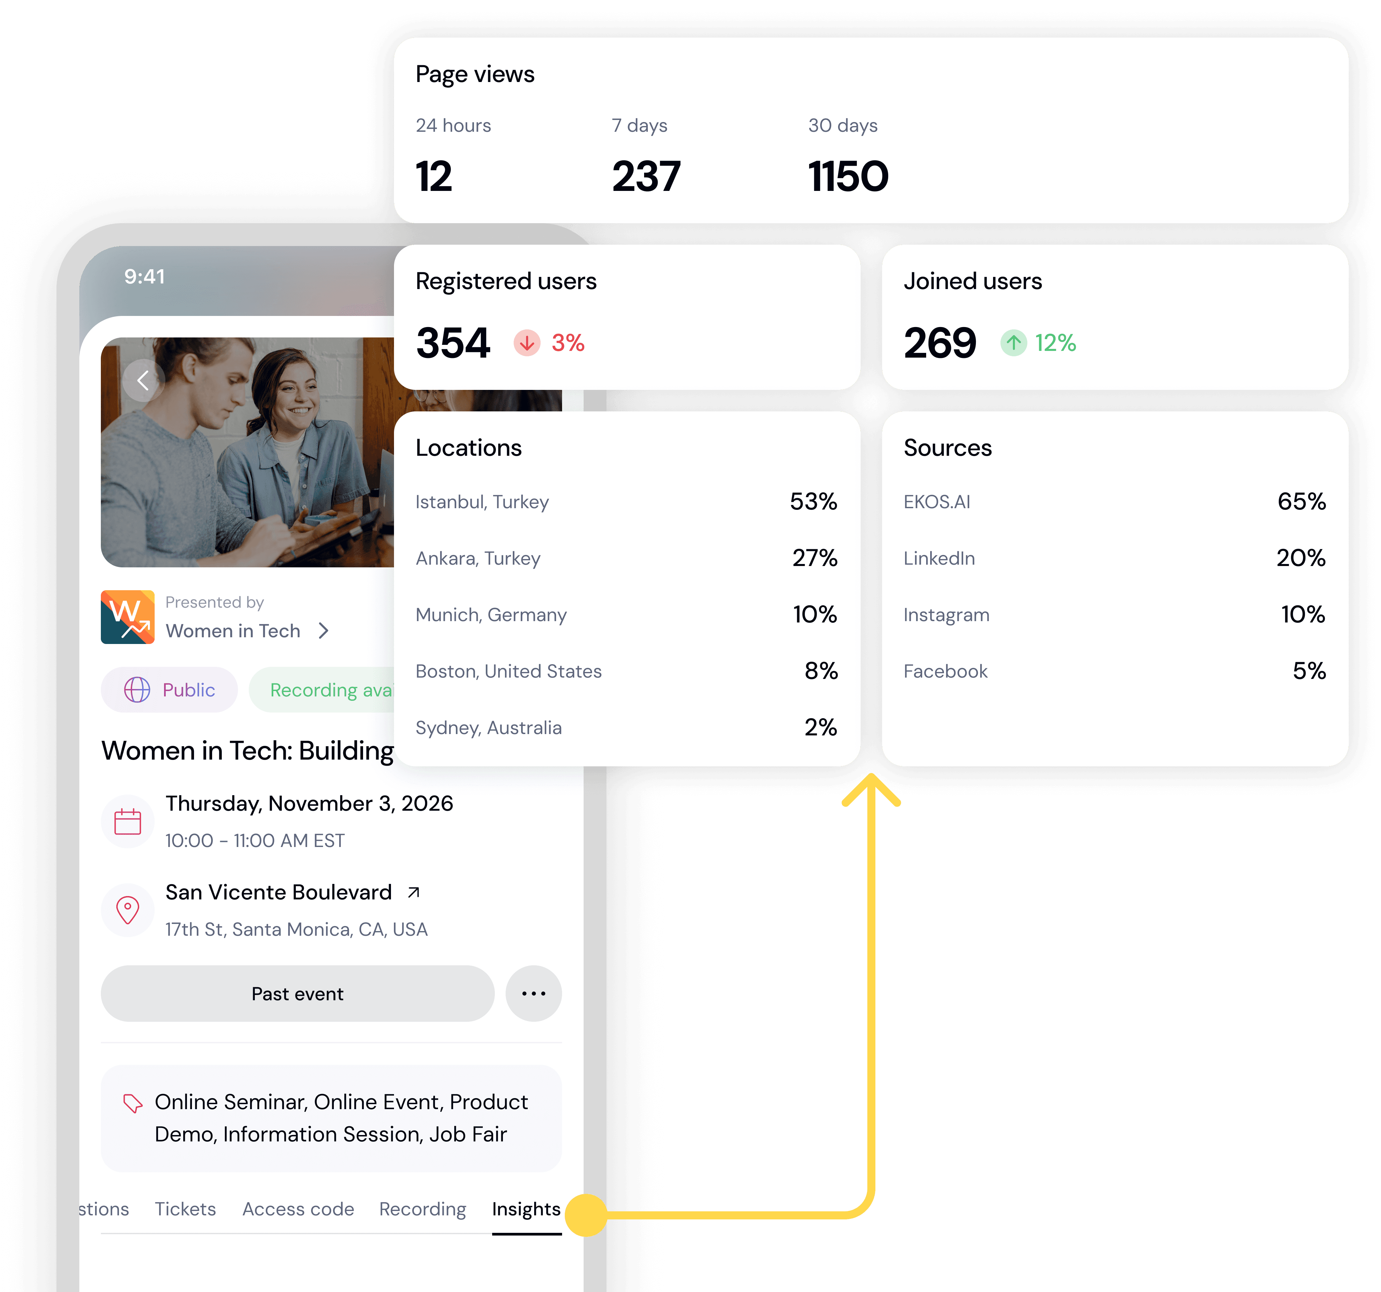1381x1292 pixels.
Task: Select the LinkedIn source row
Action: coord(1114,558)
